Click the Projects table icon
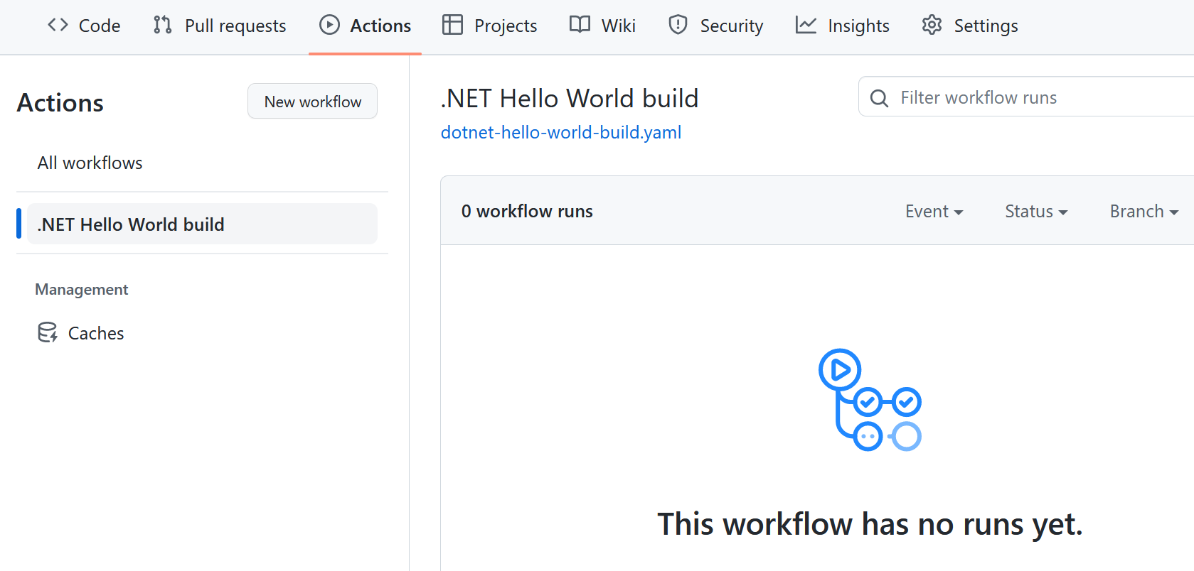Image resolution: width=1194 pixels, height=571 pixels. pos(452,25)
